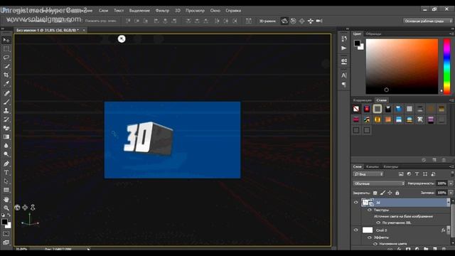The height and width of the screenshot is (256, 455).
Task: Hide the 3D layer via eye icon
Action: click(x=356, y=202)
